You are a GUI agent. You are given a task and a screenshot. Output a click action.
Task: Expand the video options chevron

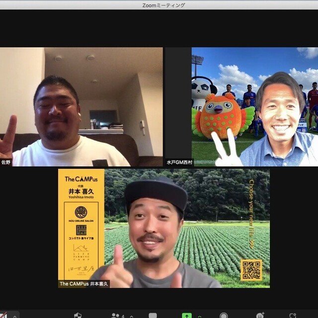14,316
